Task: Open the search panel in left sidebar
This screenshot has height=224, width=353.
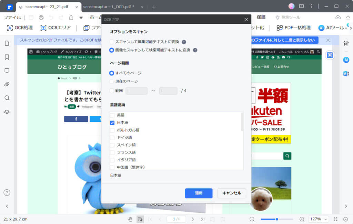Action: (7, 98)
